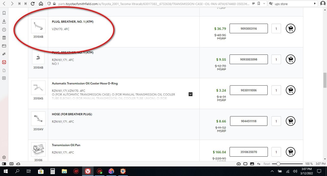The image size is (327, 176).
Task: Go forward with the browser arrow
Action: click(12, 4)
